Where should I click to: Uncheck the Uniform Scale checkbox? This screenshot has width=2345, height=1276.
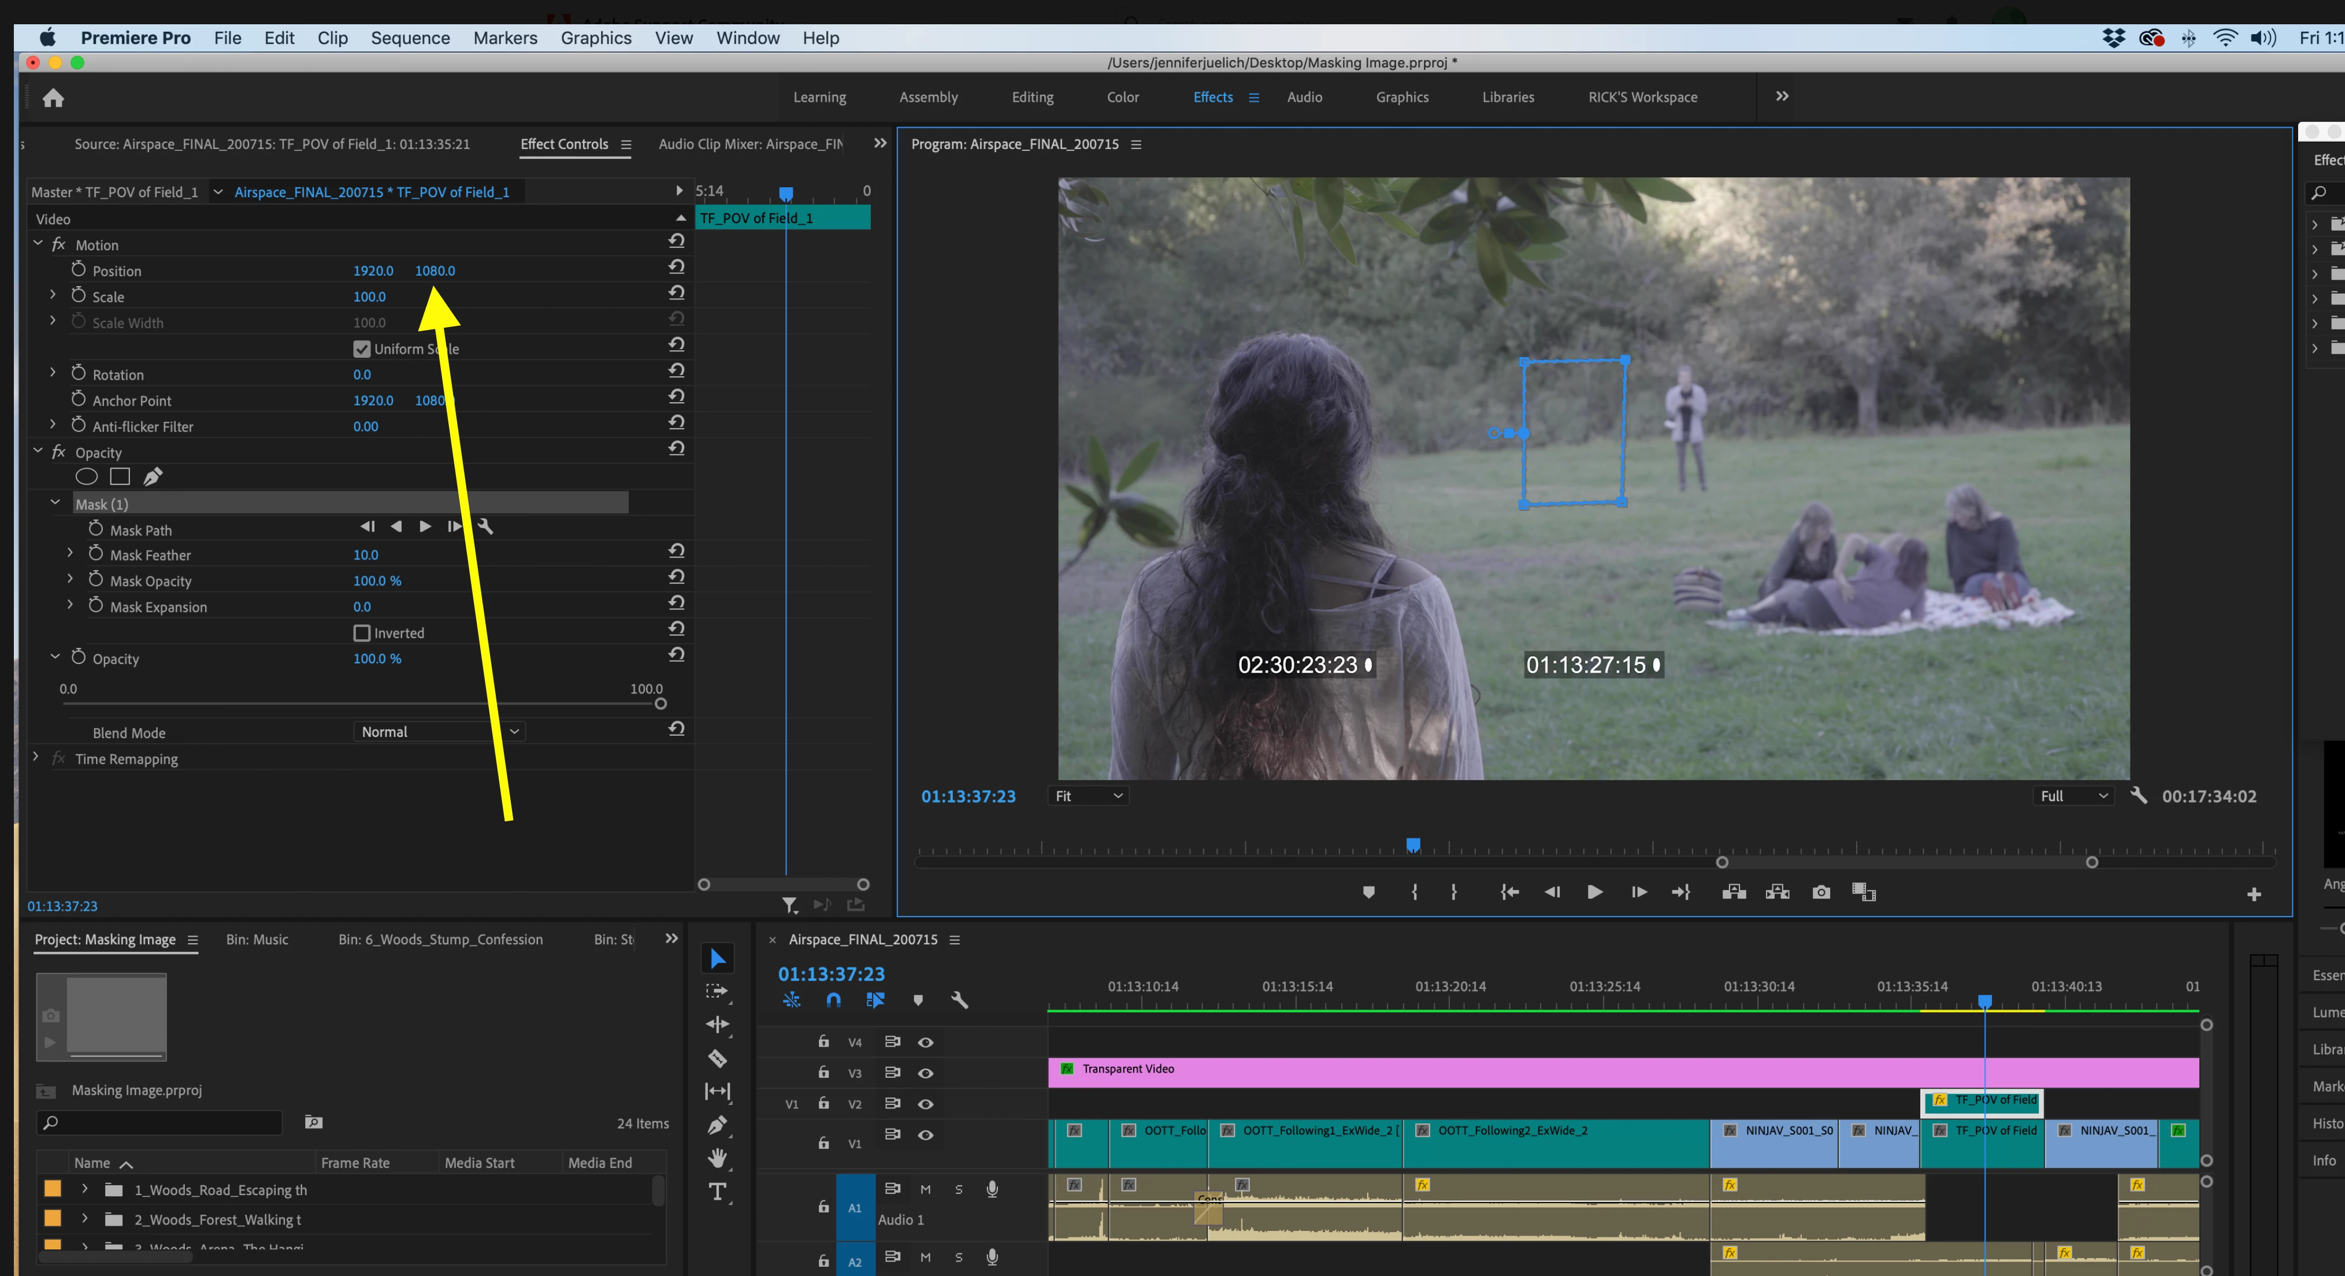[x=362, y=350]
